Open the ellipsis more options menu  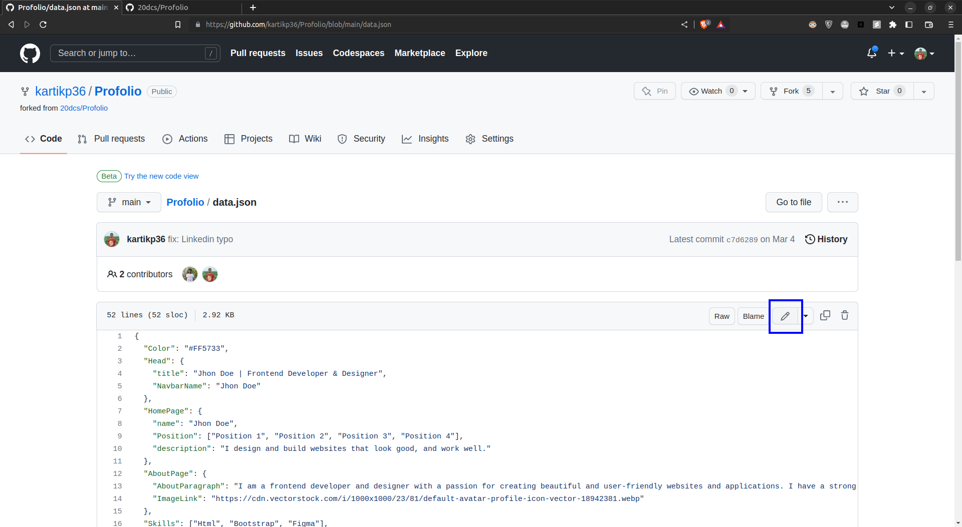[842, 202]
